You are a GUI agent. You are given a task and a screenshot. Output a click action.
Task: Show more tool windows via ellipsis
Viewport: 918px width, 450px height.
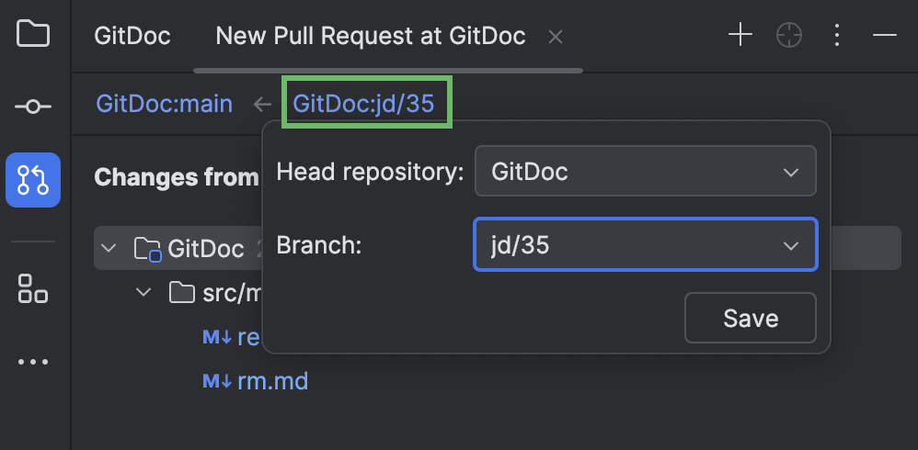tap(33, 363)
